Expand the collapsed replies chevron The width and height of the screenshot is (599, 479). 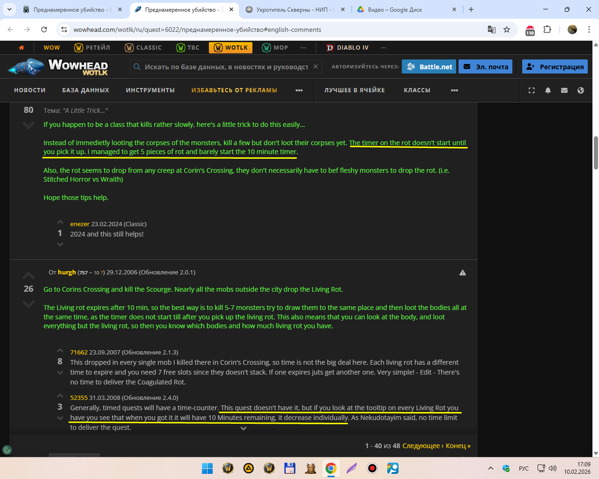click(x=243, y=428)
